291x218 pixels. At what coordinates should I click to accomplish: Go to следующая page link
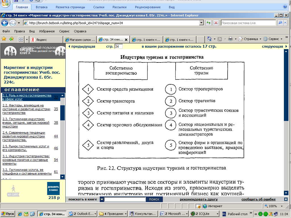coord(275,46)
